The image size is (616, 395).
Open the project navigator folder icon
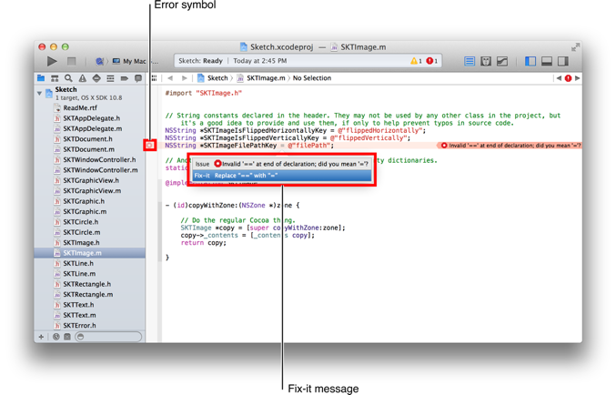click(41, 78)
